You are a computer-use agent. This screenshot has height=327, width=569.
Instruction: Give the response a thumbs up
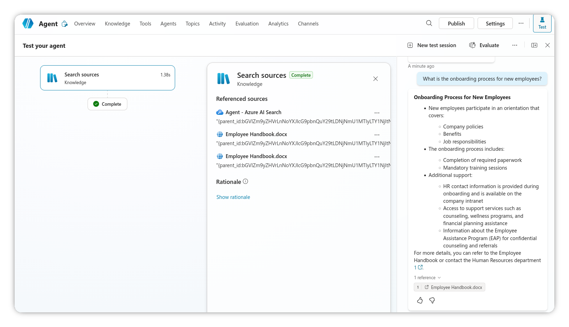click(x=420, y=300)
